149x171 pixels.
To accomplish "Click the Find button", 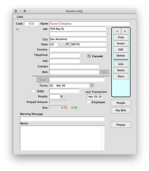I will [x=121, y=37].
